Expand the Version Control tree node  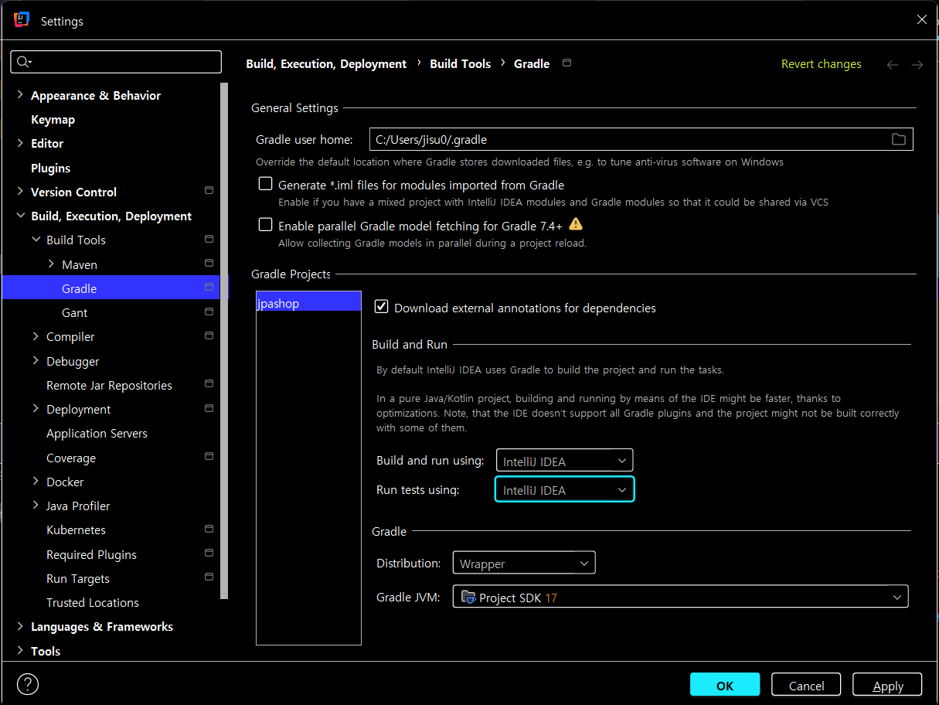[20, 192]
